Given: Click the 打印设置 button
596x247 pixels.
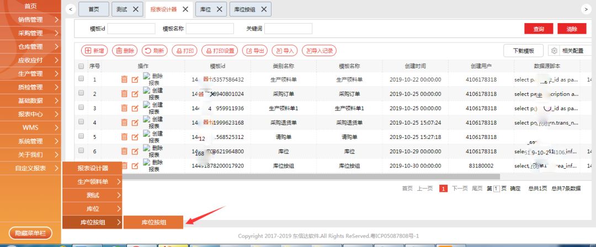Looking at the screenshot, I should coord(219,51).
